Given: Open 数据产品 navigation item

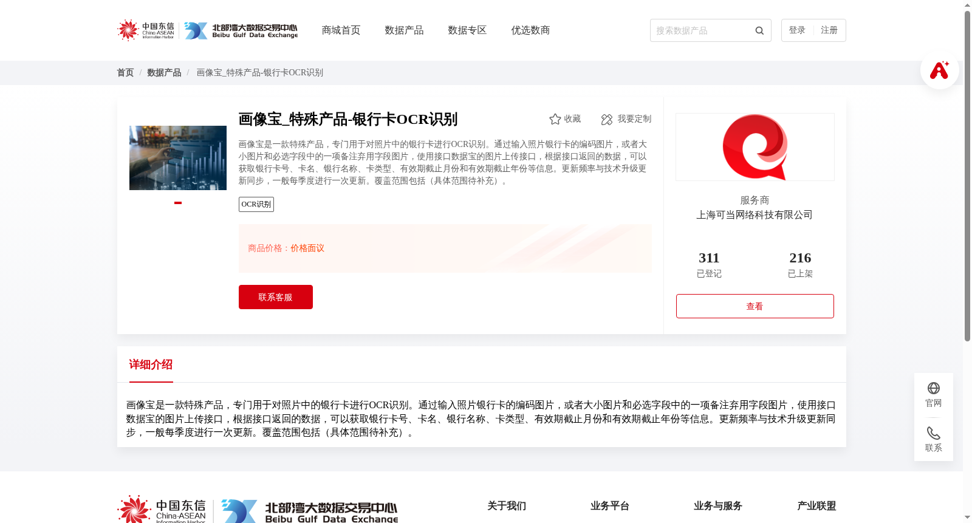Looking at the screenshot, I should pos(404,30).
